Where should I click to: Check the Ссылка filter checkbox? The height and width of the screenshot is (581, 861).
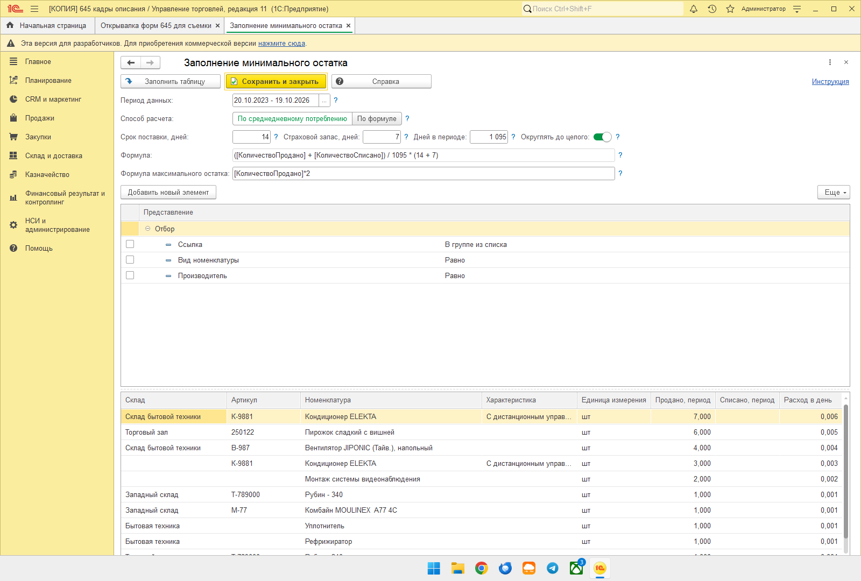tap(130, 244)
